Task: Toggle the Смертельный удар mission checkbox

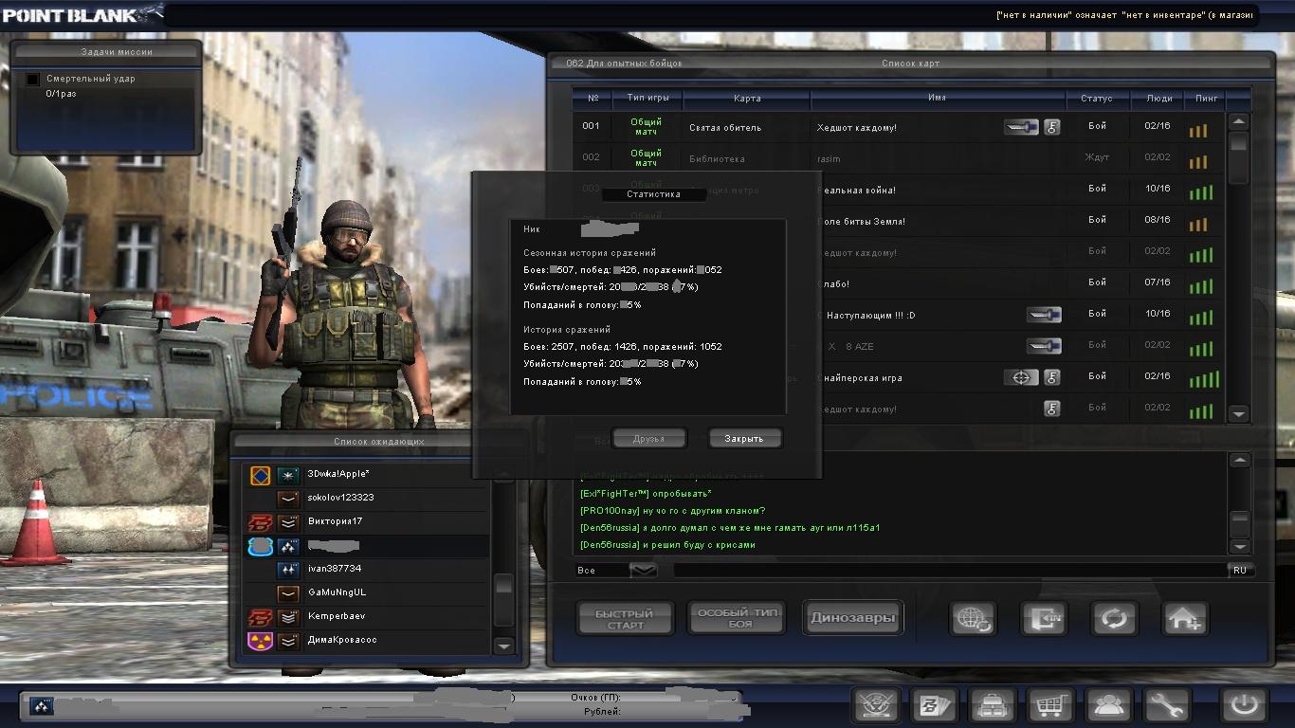Action: [33, 80]
